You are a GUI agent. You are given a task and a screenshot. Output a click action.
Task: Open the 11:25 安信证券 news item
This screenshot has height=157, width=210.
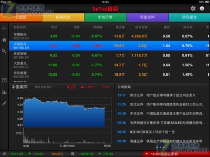point(162,105)
